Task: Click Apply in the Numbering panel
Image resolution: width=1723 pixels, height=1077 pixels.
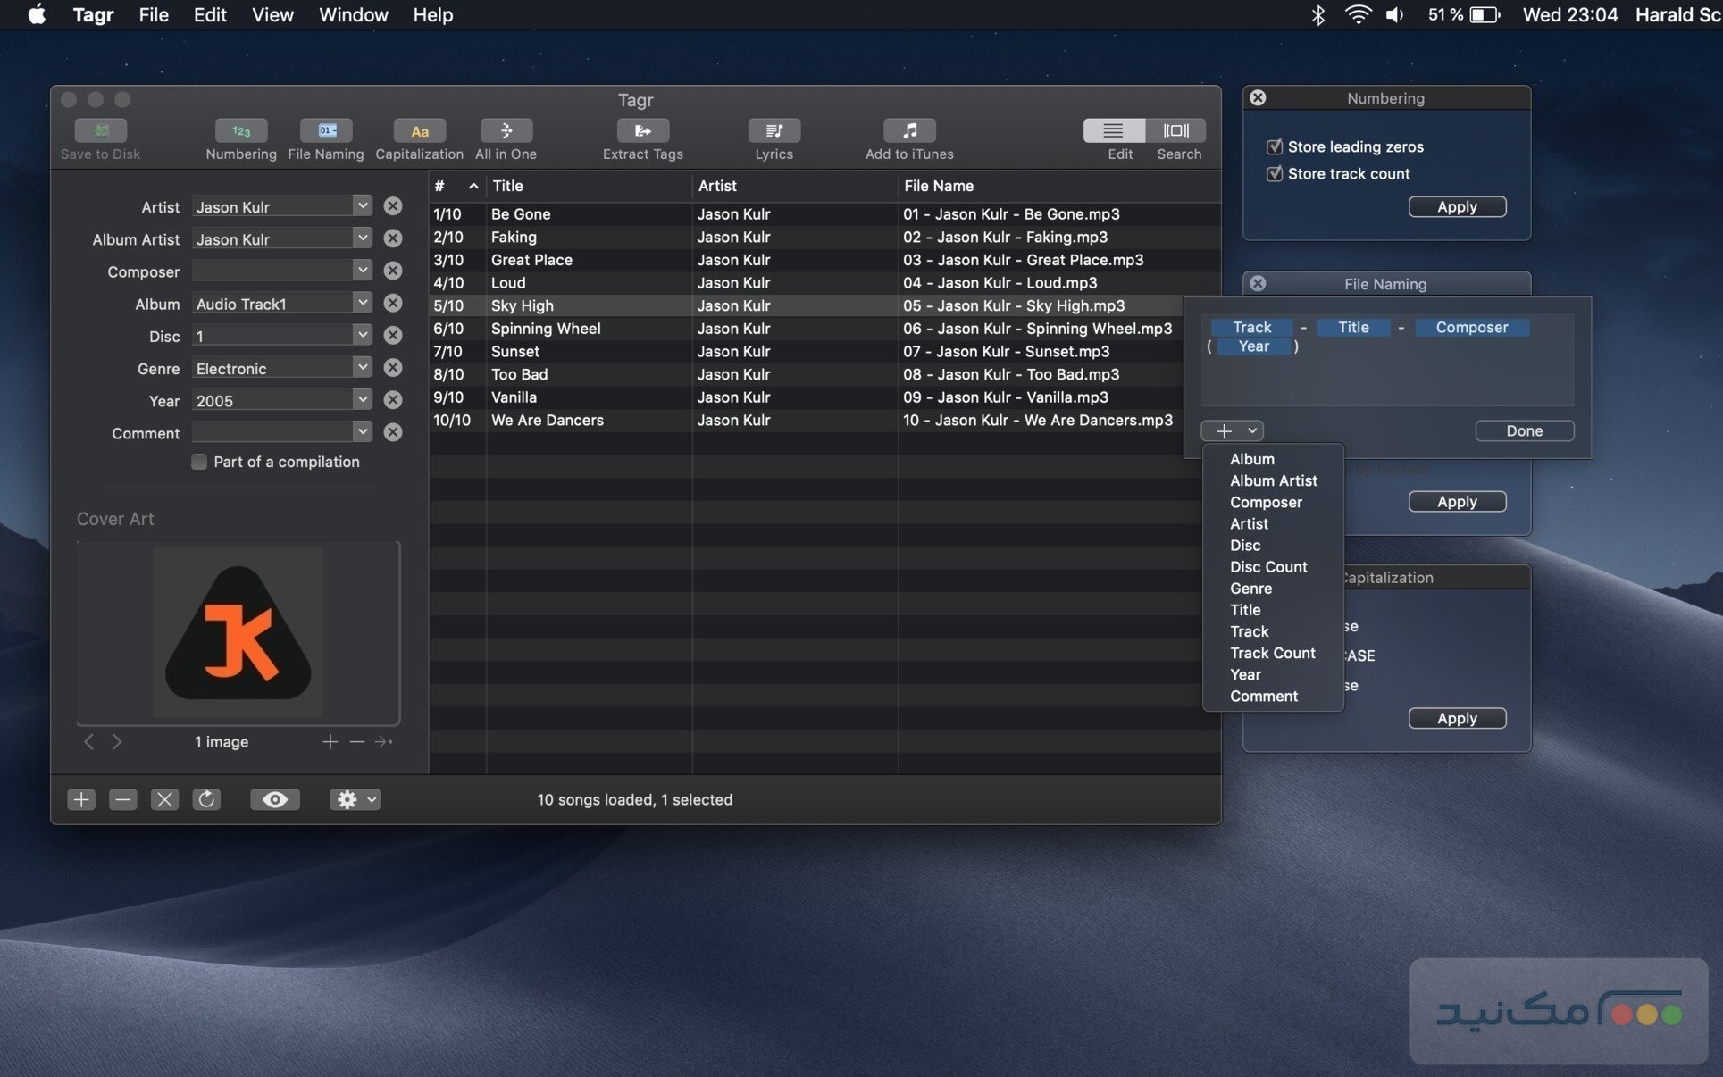Action: click(x=1456, y=206)
